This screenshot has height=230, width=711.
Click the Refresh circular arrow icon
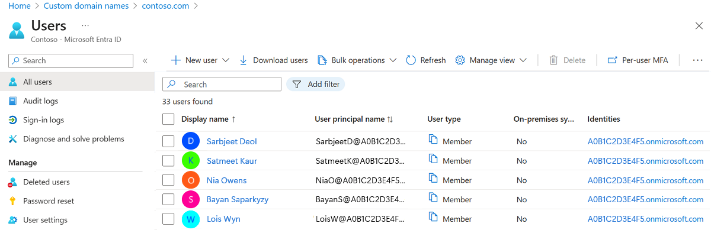pos(411,60)
